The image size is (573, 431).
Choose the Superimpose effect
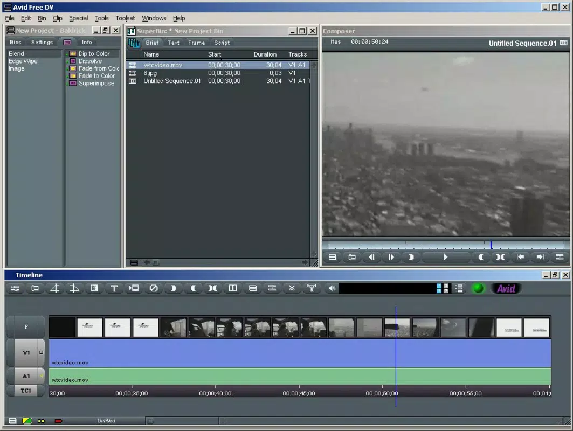(x=96, y=84)
